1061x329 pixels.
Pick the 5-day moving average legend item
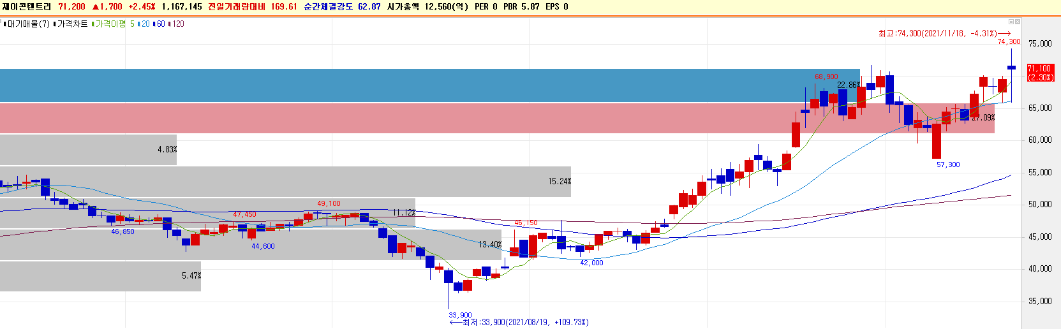[132, 24]
